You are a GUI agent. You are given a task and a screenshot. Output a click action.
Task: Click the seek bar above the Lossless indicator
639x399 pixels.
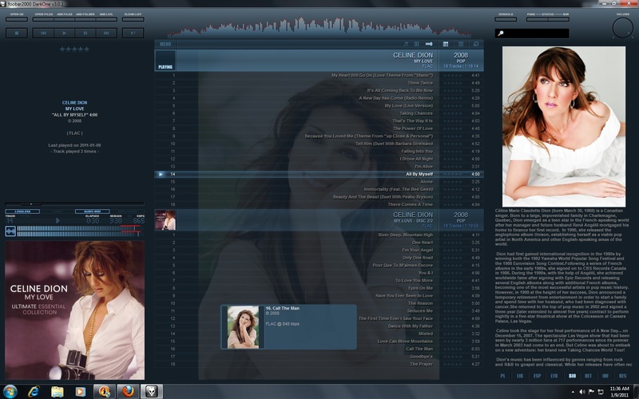(x=74, y=204)
